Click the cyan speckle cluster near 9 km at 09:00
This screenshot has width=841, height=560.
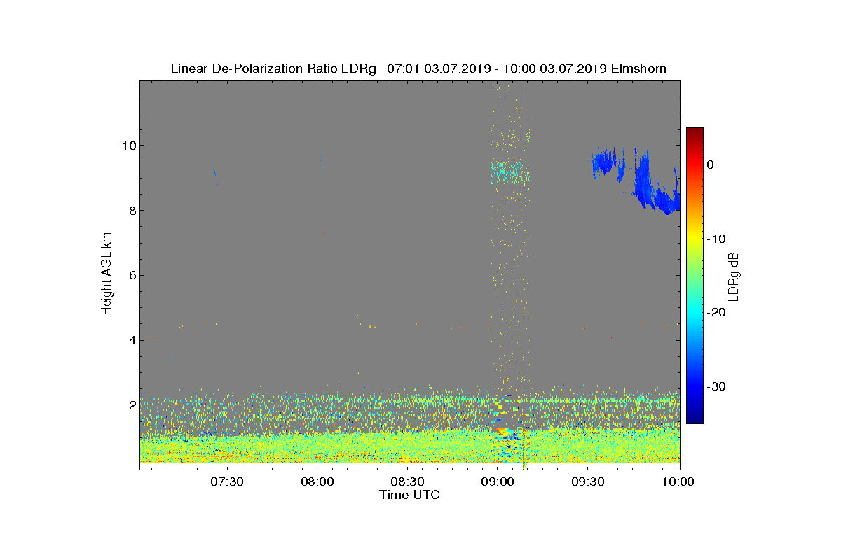(x=510, y=171)
